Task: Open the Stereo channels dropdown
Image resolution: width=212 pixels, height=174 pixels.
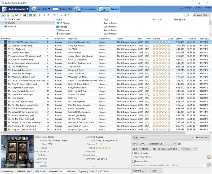Action: coord(147,149)
